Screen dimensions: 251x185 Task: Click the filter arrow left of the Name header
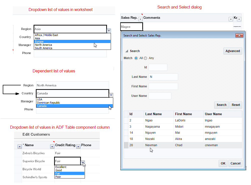coord(20,146)
